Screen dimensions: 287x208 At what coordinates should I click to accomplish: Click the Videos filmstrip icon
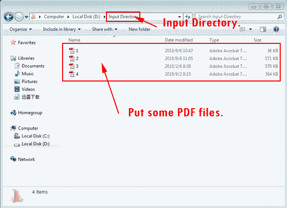pos(17,89)
